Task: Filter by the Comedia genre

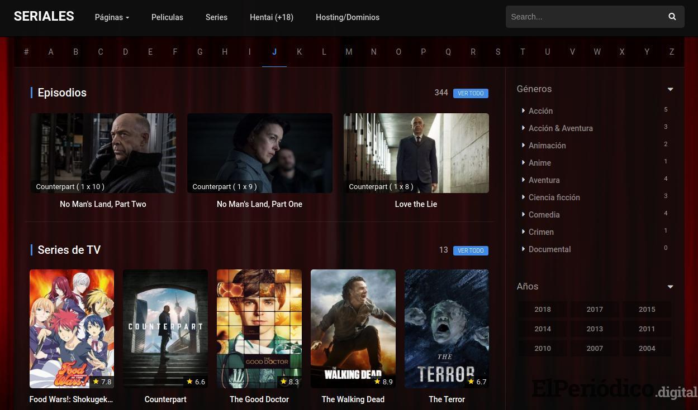Action: pos(544,215)
